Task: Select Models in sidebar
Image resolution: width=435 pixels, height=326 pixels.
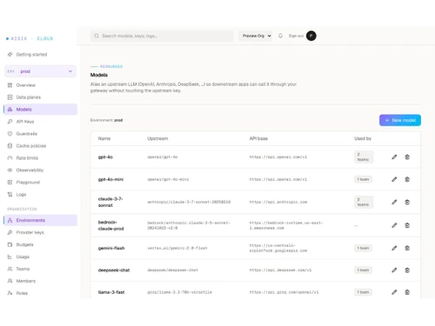Action: [x=40, y=110]
